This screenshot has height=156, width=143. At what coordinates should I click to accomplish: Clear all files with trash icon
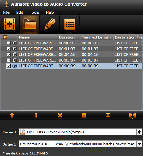coord(84,115)
